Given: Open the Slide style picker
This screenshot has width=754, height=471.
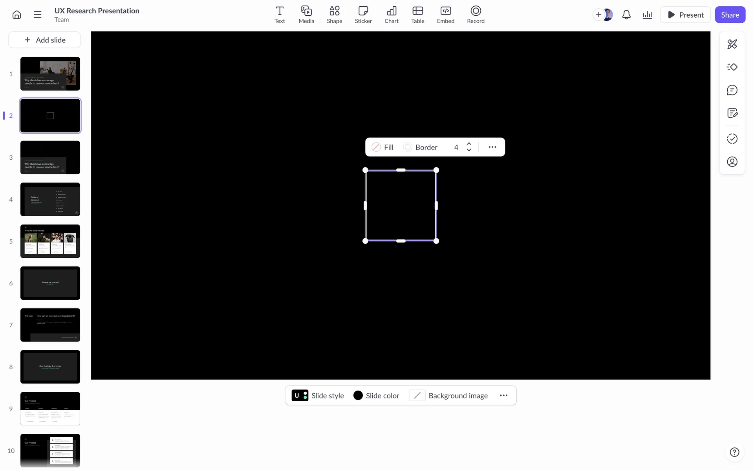Looking at the screenshot, I should pos(318,396).
